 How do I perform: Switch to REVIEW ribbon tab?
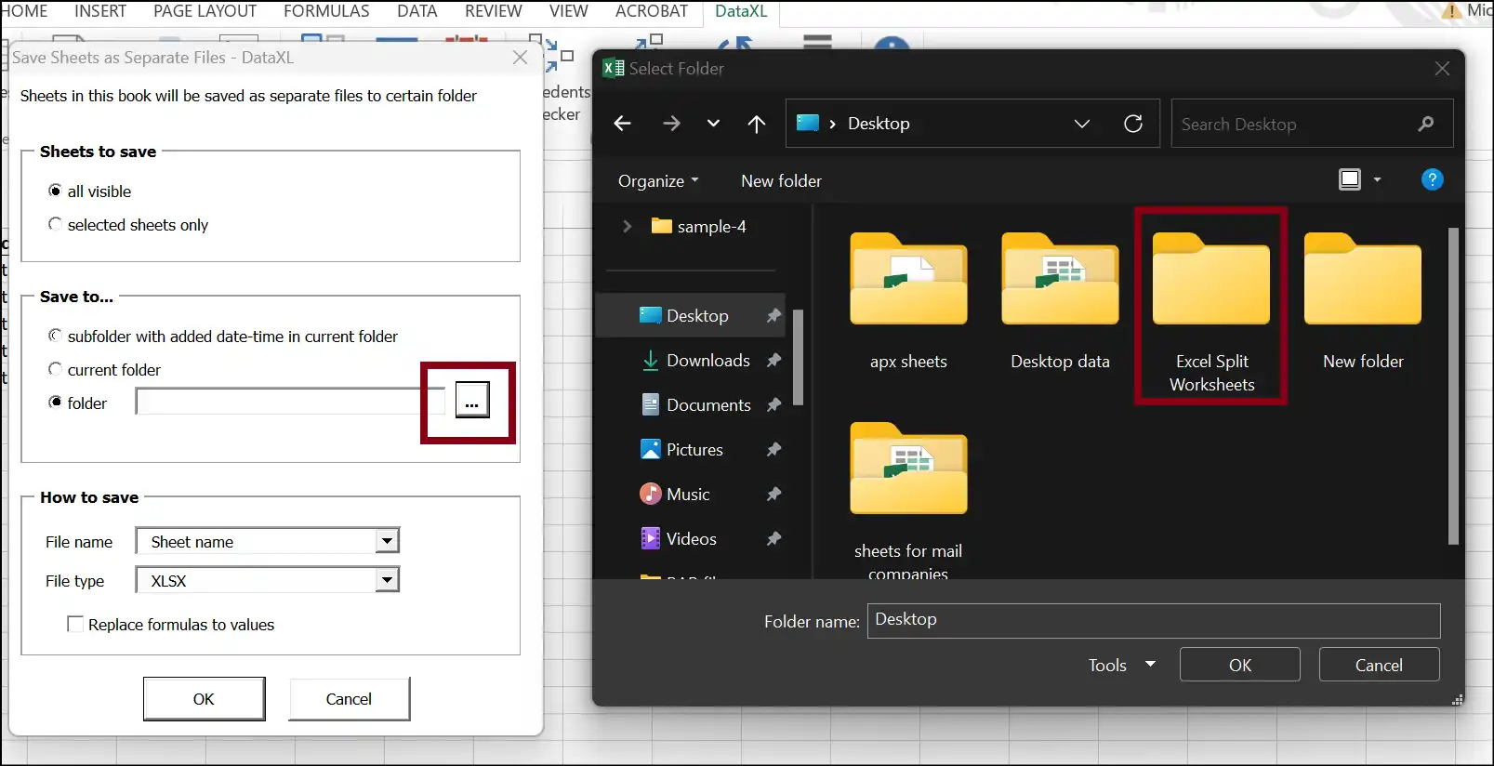tap(493, 11)
